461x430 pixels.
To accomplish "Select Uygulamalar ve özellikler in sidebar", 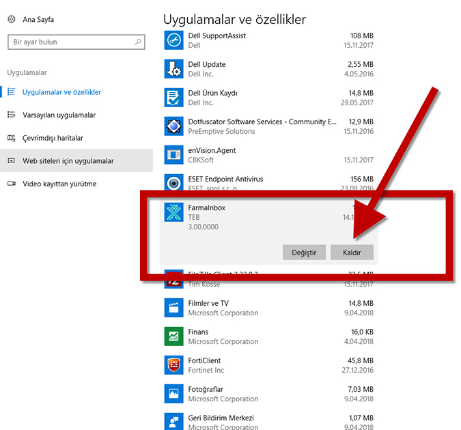I will coord(61,92).
